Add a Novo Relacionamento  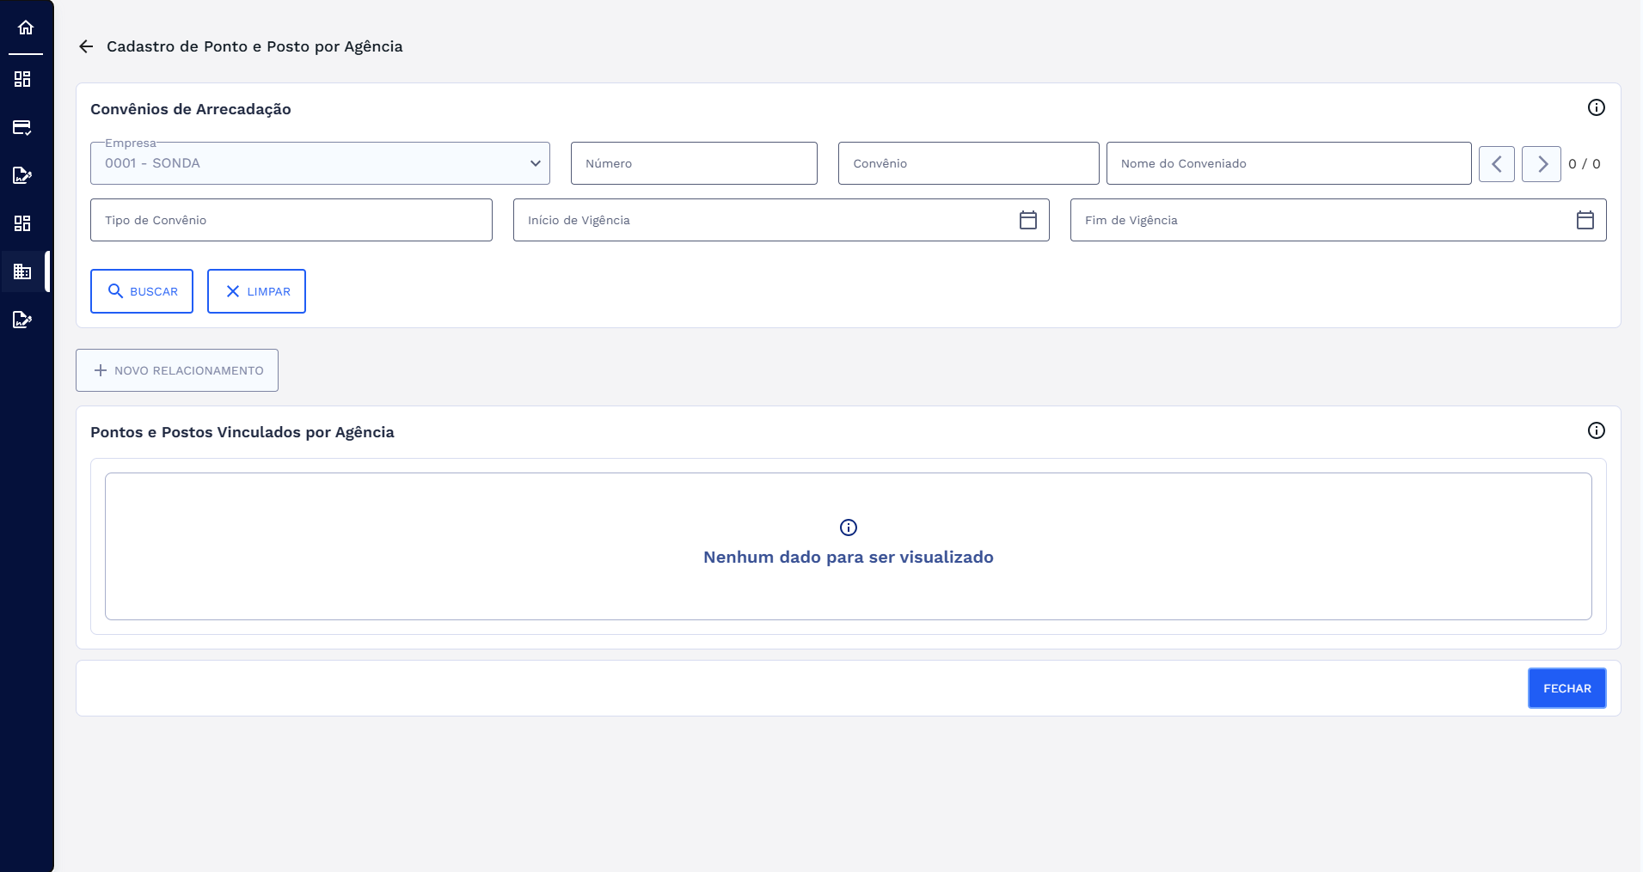click(x=177, y=370)
